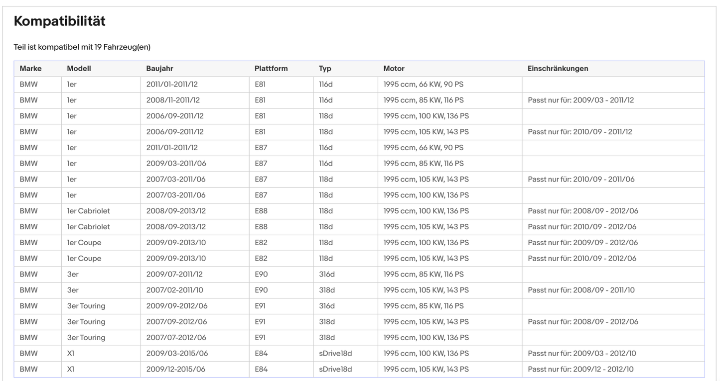This screenshot has width=720, height=381.
Task: Select restriction 'Passt nur für: 2008/09 - 2011/10'
Action: [x=581, y=290]
